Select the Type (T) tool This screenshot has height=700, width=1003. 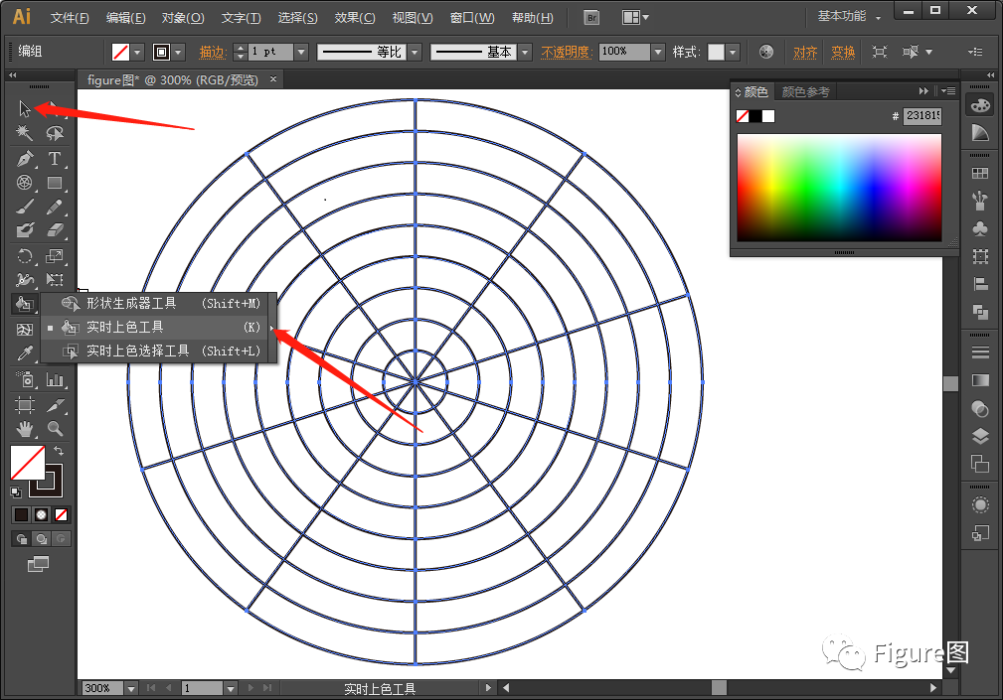tap(55, 158)
